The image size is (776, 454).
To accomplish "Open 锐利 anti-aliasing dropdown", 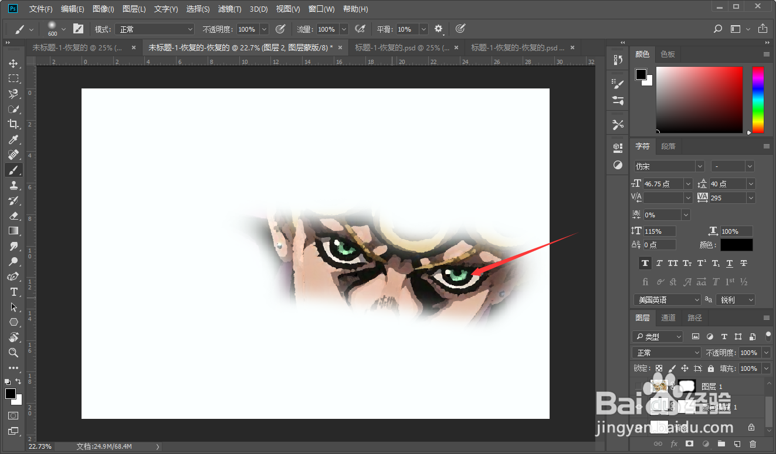I will point(737,300).
